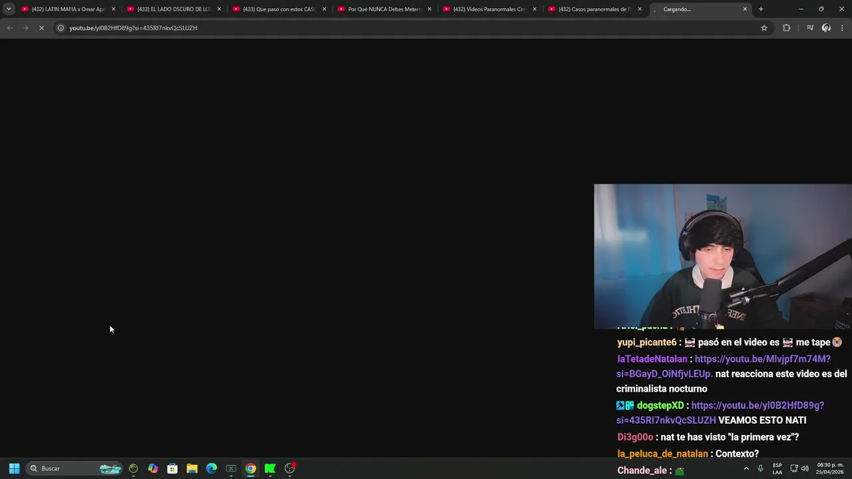Open a new browser tab
This screenshot has width=852, height=479.
pos(761,9)
